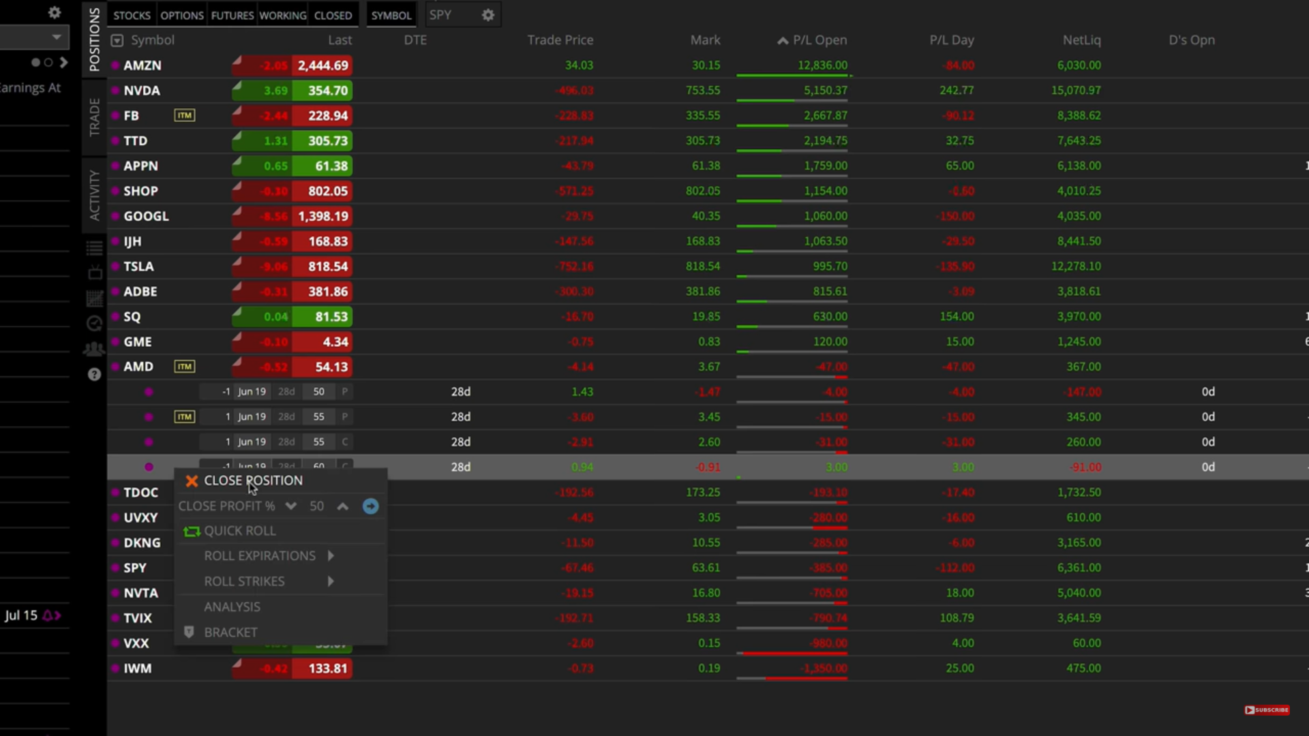The height and width of the screenshot is (736, 1309).
Task: Sort by the DTE column header
Action: [415, 41]
